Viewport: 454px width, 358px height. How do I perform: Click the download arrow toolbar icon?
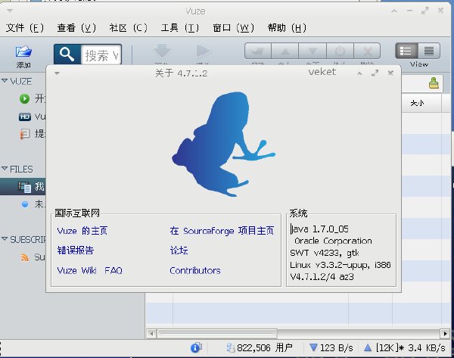[162, 51]
